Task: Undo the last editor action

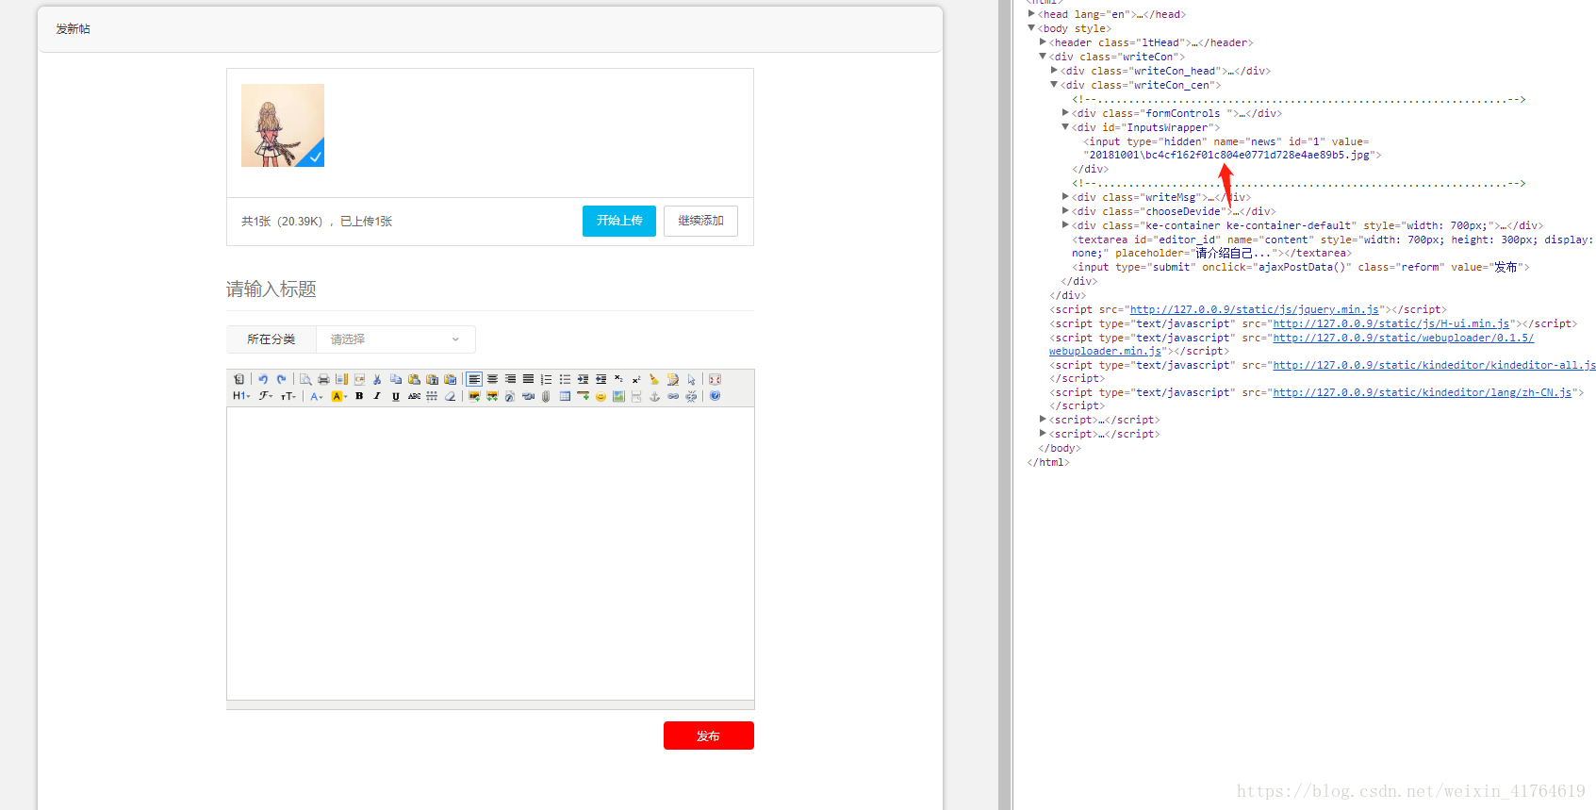Action: (x=263, y=379)
